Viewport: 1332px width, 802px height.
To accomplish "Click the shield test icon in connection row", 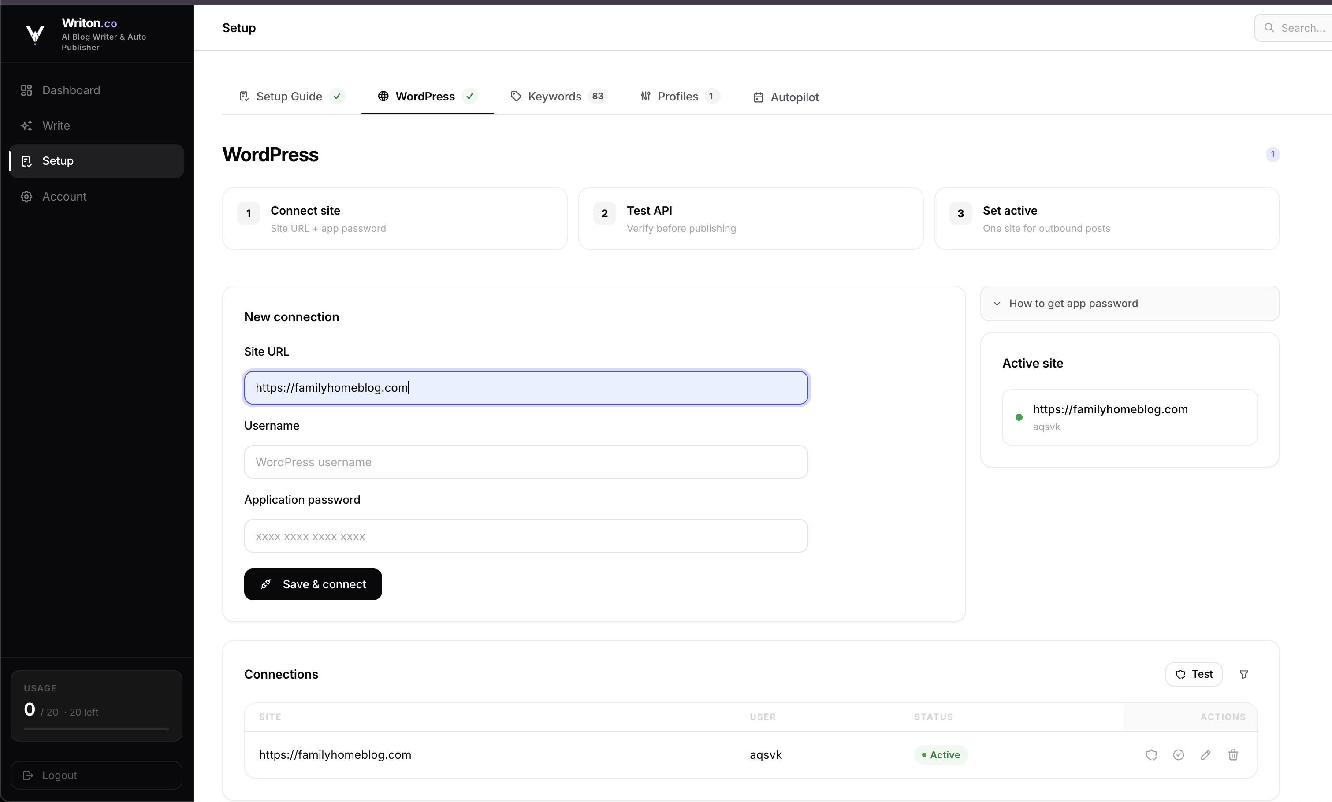I will pyautogui.click(x=1151, y=755).
